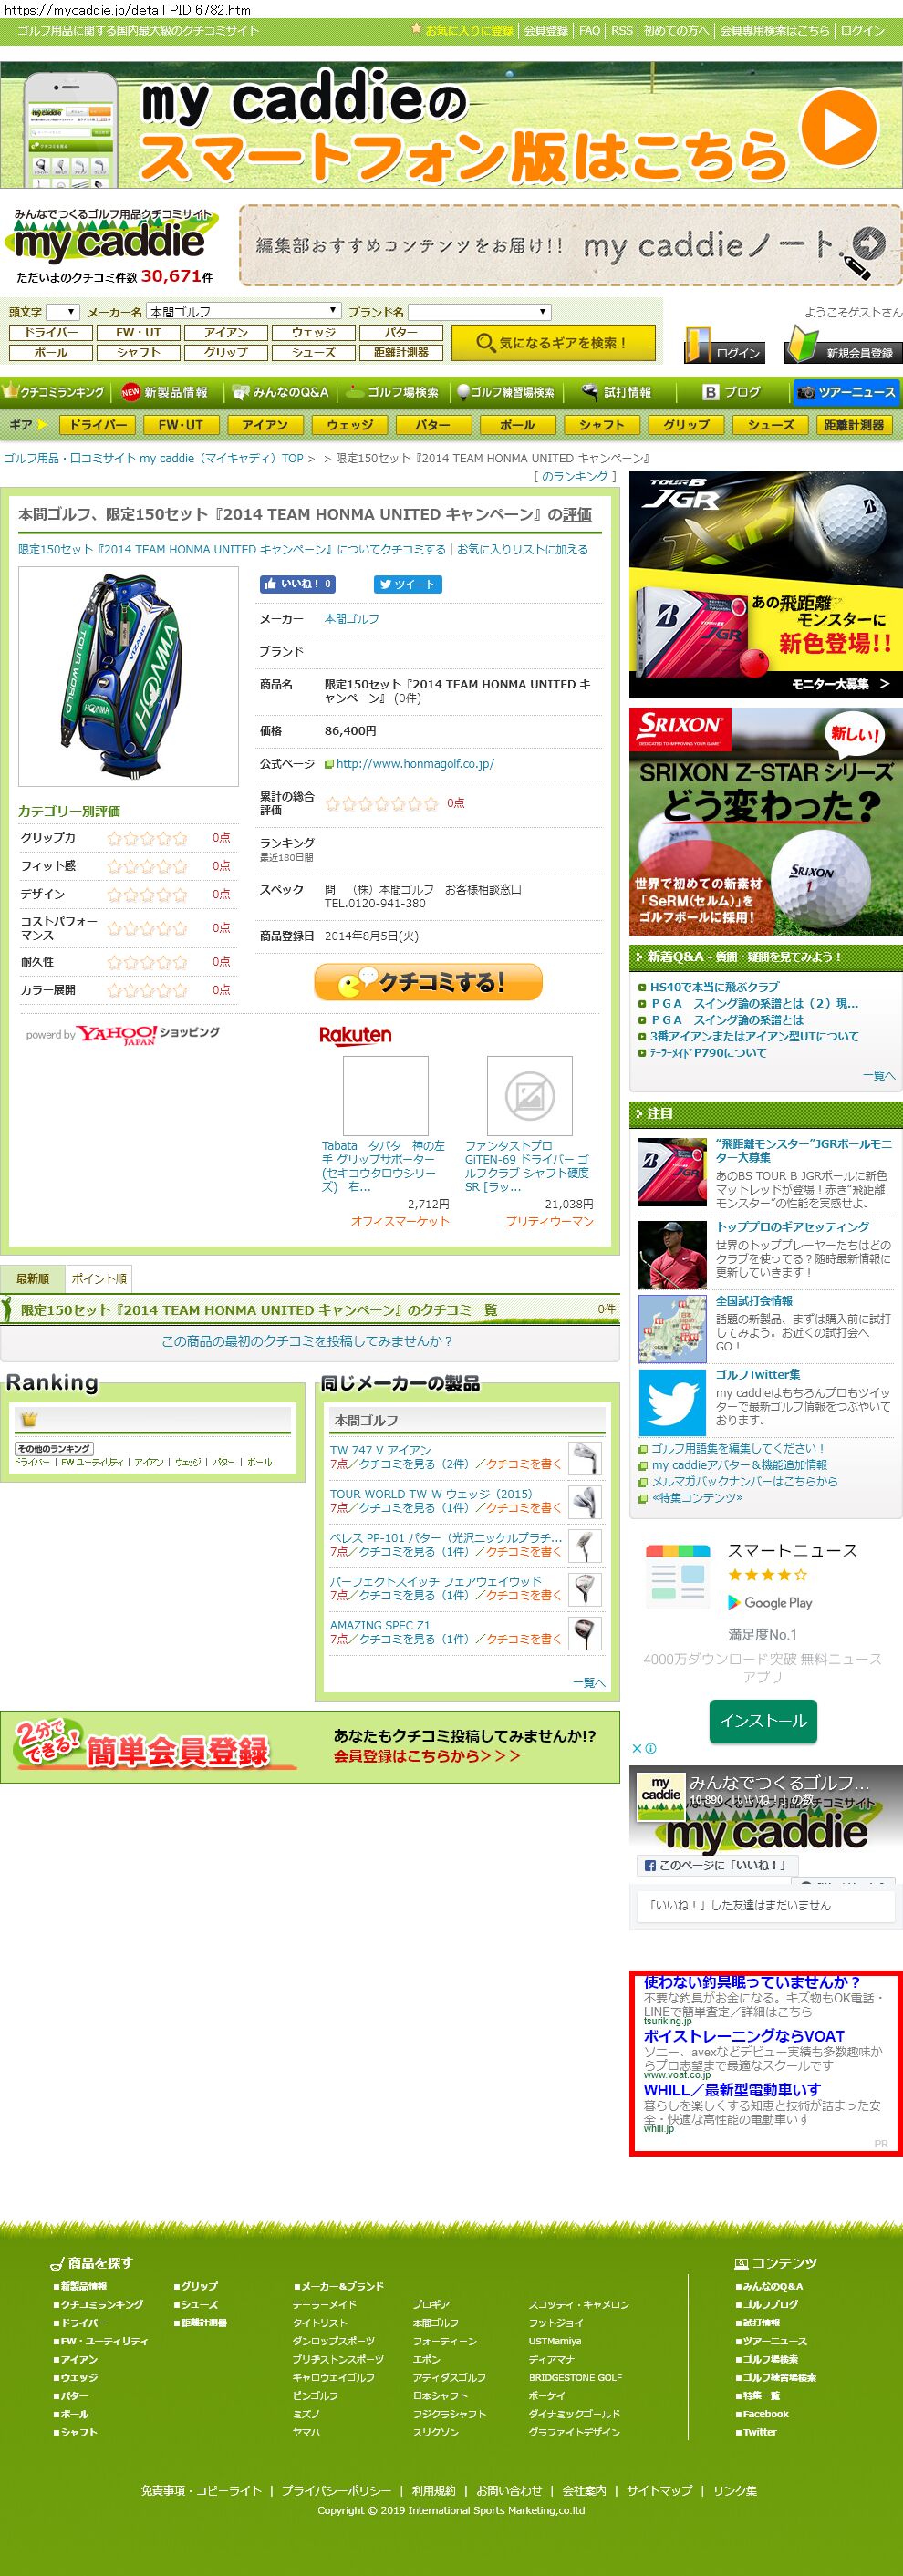Select パター in green gear bar

pos(433,425)
